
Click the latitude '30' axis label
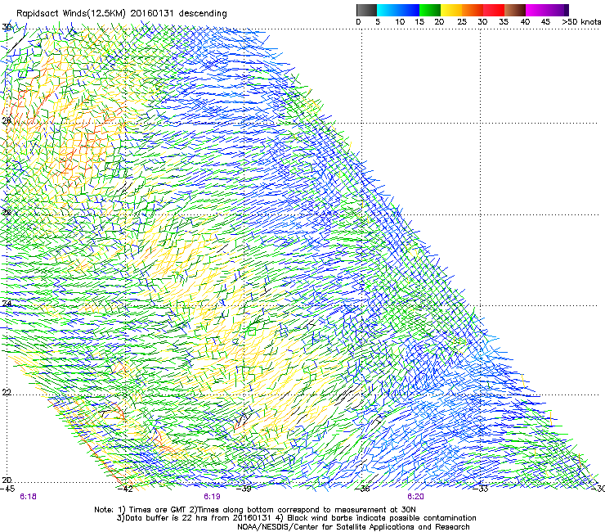(x=7, y=27)
